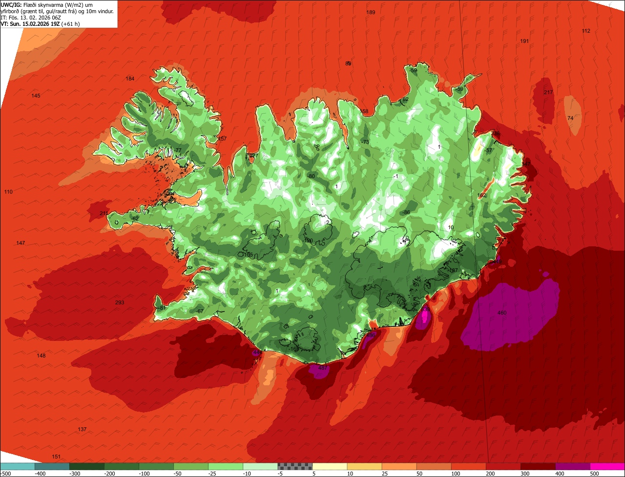Click the value 189 at the top edge

(371, 12)
